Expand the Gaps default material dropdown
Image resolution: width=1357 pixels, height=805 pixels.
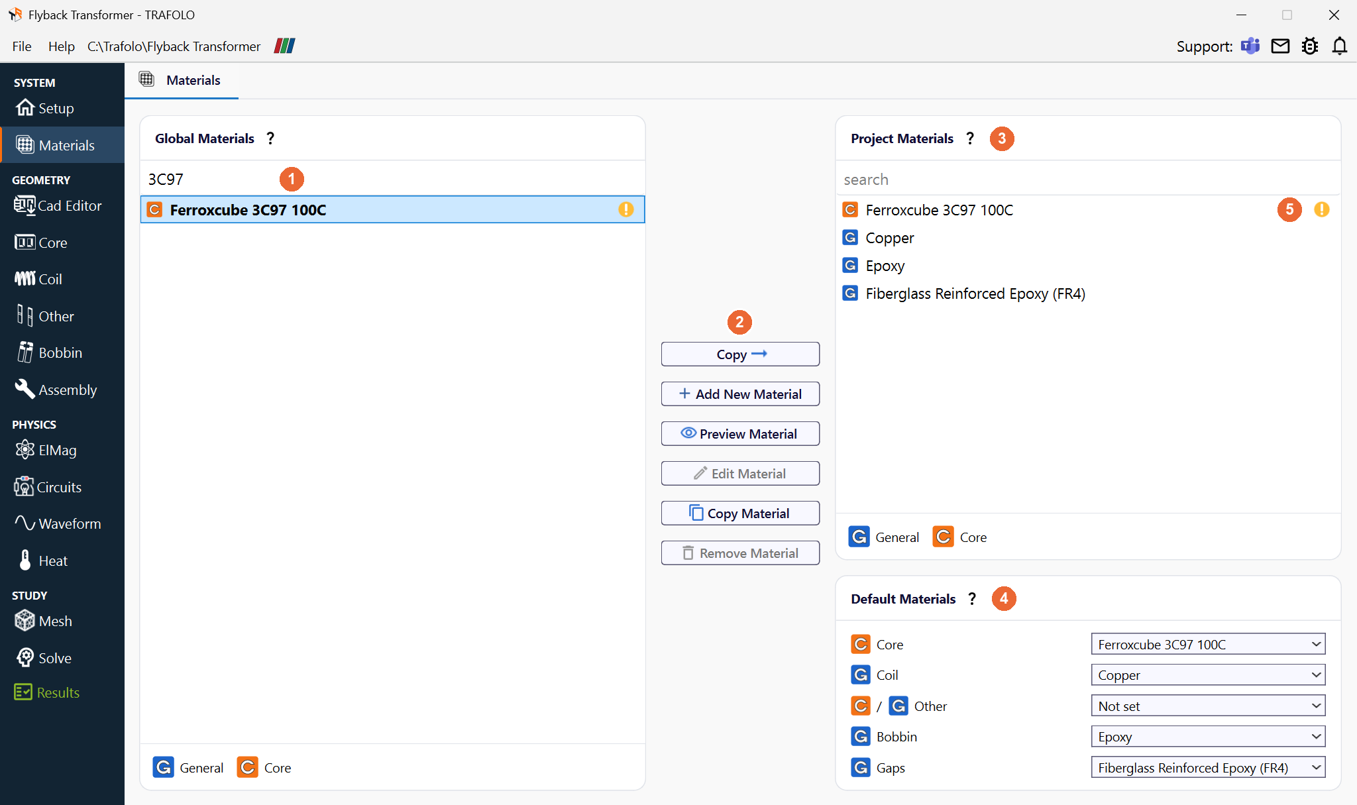click(x=1208, y=767)
